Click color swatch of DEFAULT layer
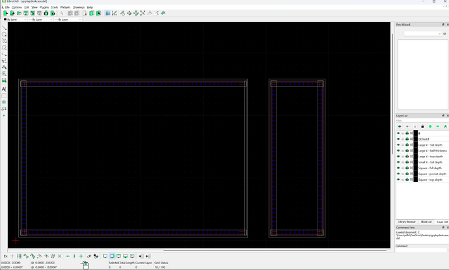The height and width of the screenshot is (270, 449). coord(416,139)
